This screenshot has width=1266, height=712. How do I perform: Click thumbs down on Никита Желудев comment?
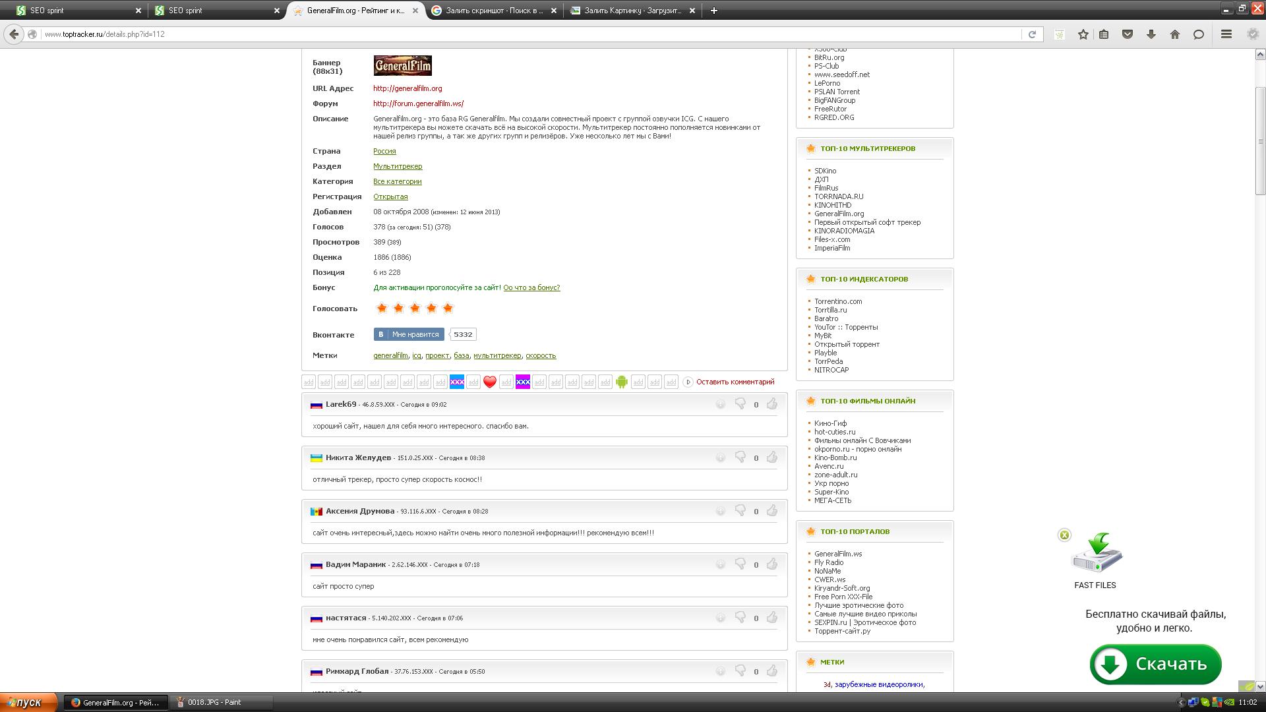pyautogui.click(x=740, y=457)
